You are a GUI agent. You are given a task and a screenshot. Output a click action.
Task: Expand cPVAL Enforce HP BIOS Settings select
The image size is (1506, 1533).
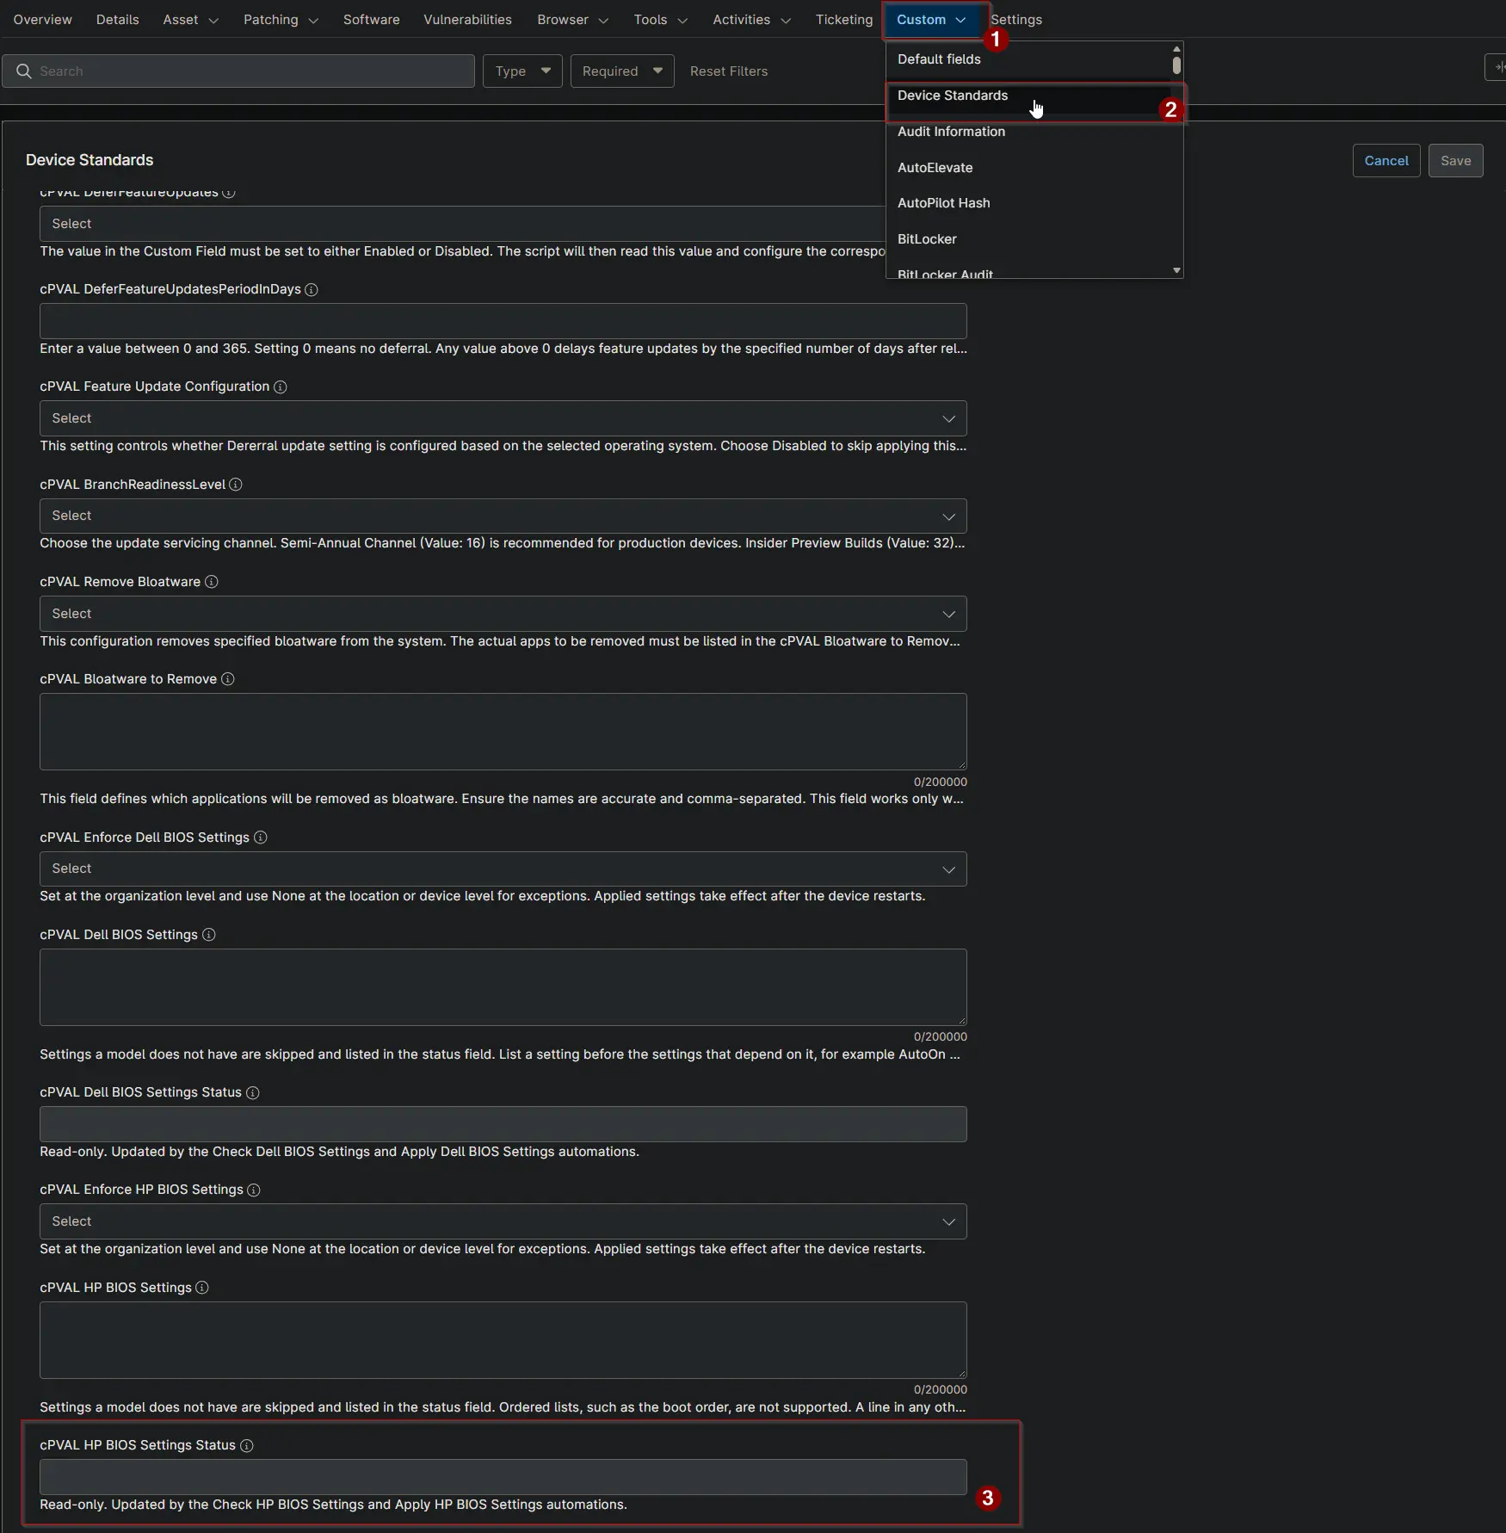tap(503, 1221)
